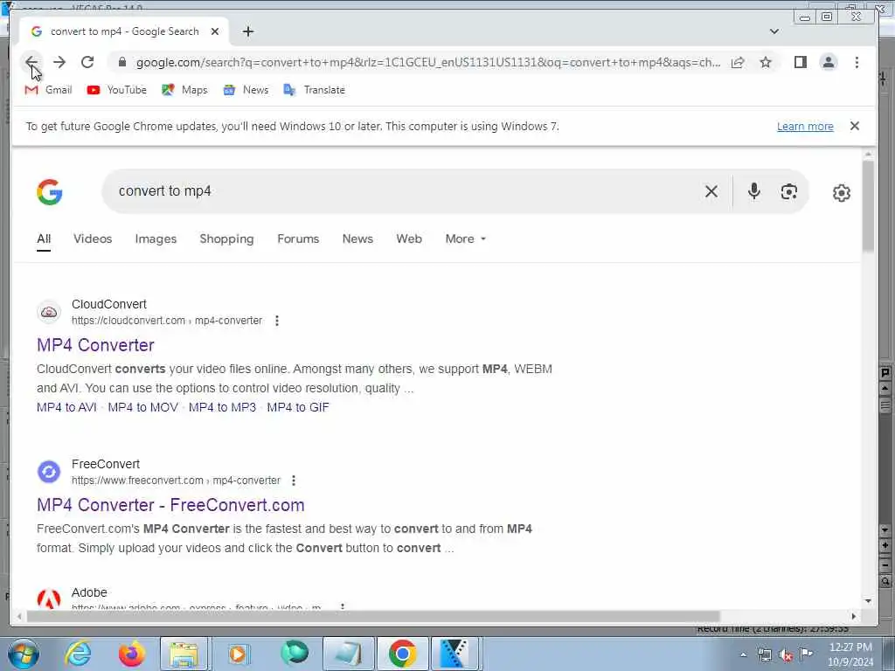The image size is (895, 671).
Task: Open FreeConvert result's three-dot options
Action: (x=294, y=481)
